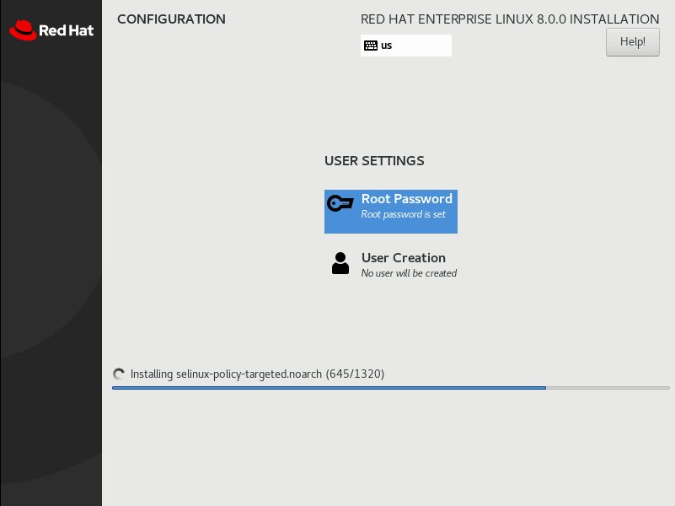Click the Help! button
Viewport: 675px width, 506px height.
[x=632, y=42]
